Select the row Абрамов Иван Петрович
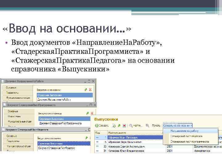The image size is (222, 167). [x=129, y=137]
